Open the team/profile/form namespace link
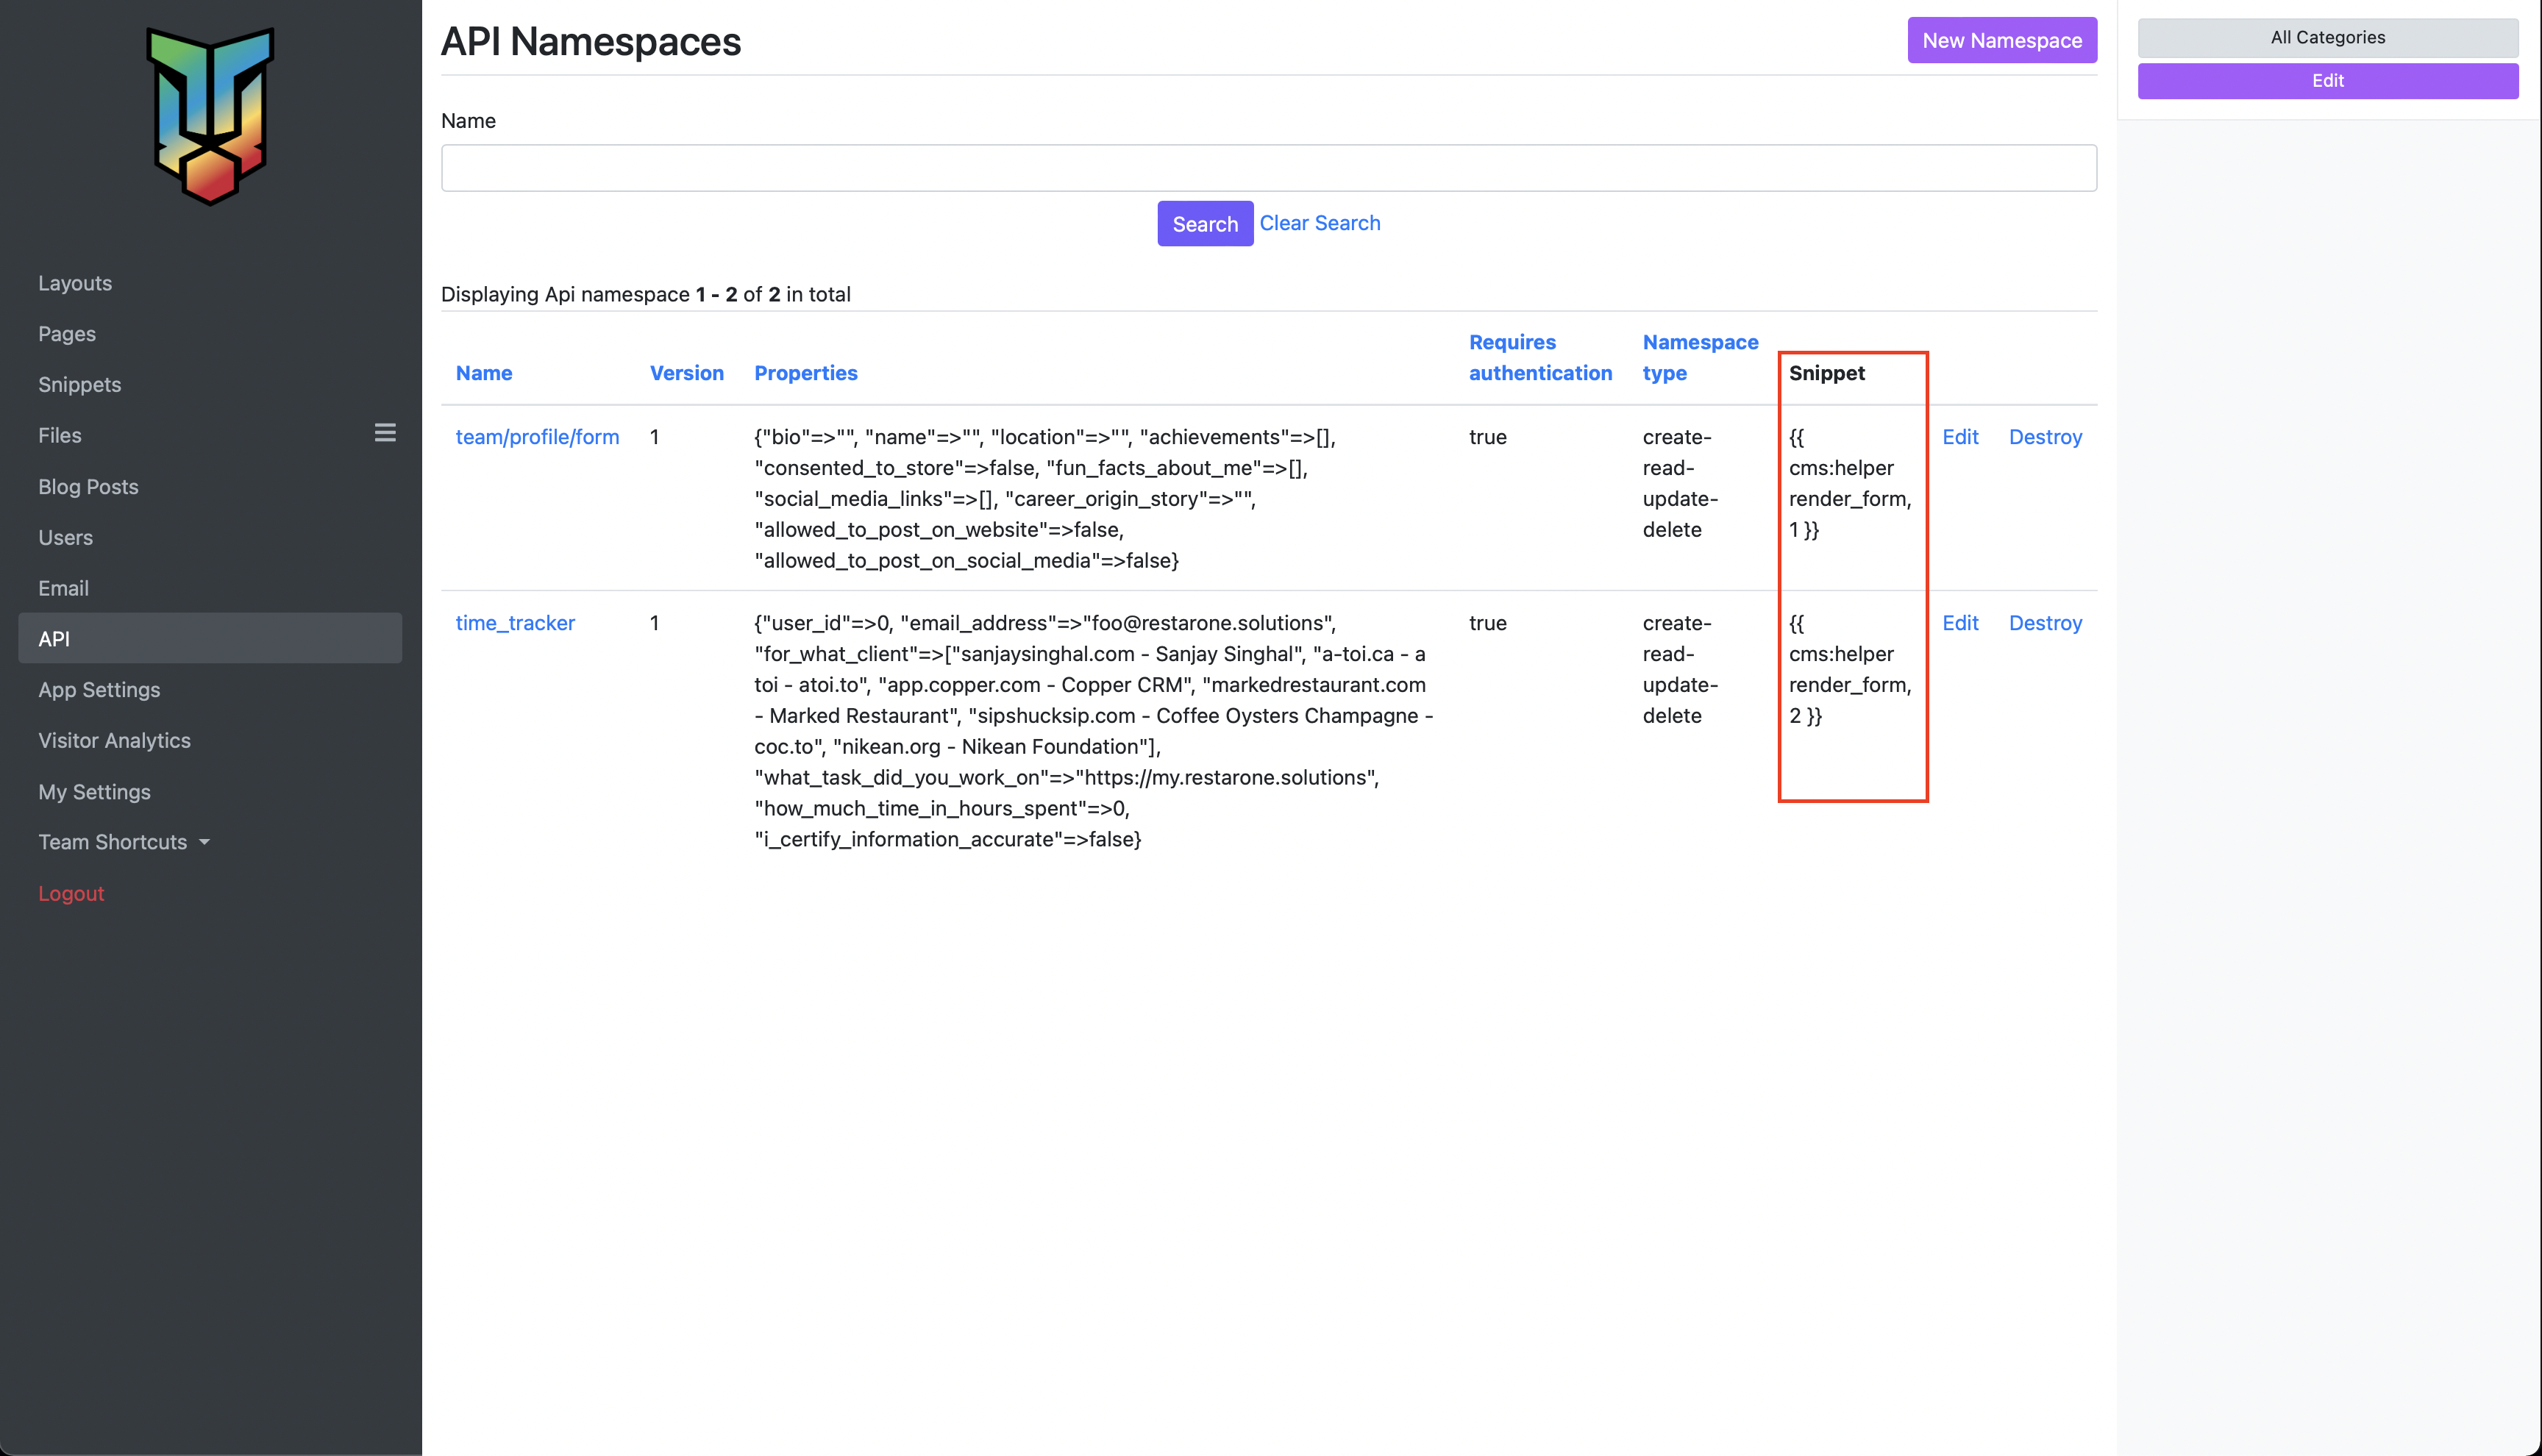The height and width of the screenshot is (1456, 2542). click(537, 437)
